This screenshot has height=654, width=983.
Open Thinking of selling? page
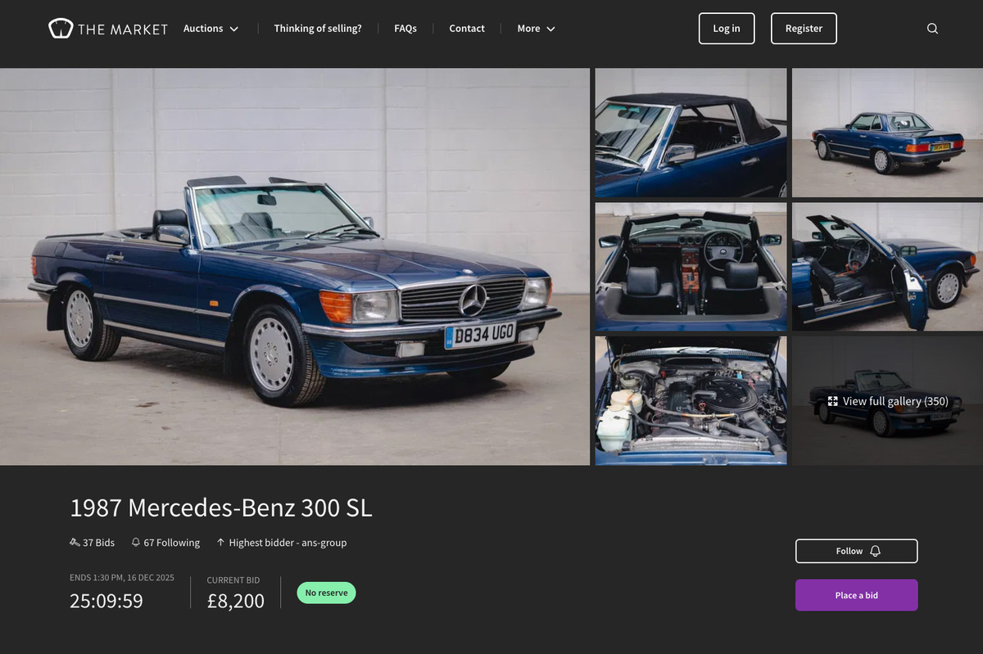pyautogui.click(x=318, y=29)
